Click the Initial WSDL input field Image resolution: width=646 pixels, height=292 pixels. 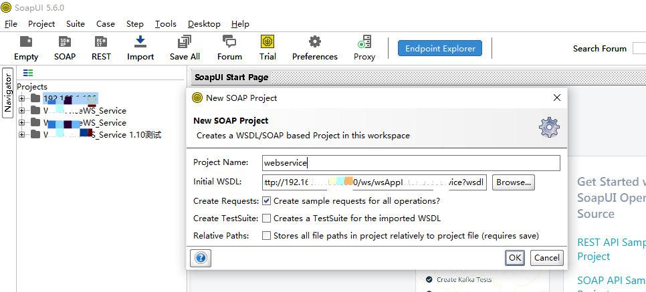374,182
